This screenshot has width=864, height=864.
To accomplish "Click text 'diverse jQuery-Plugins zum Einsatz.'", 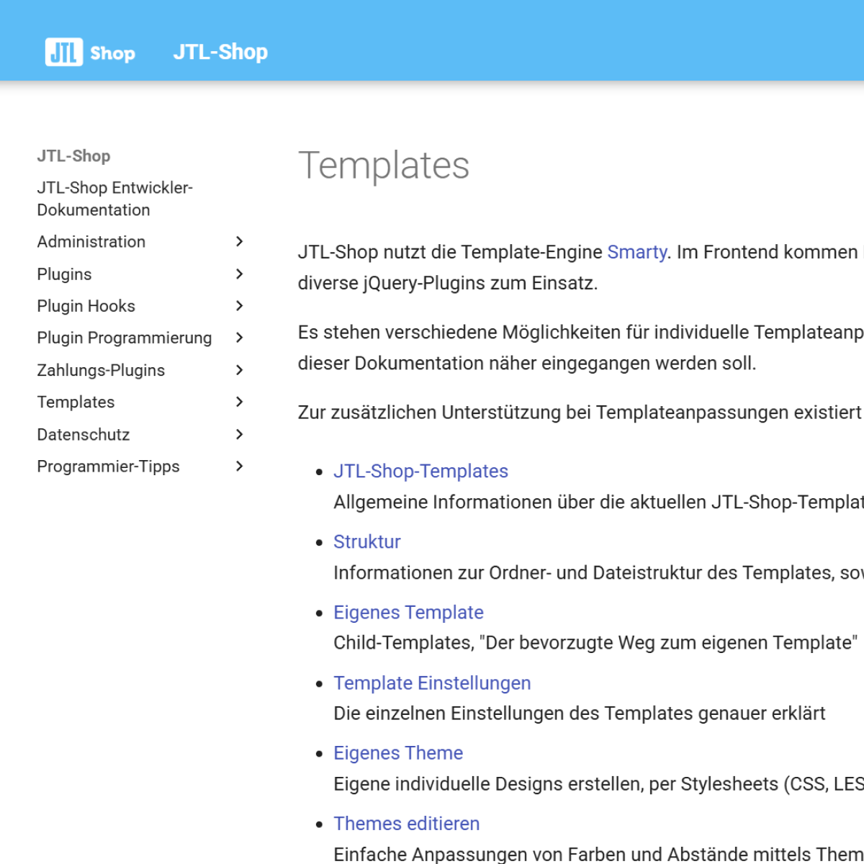I will tap(448, 283).
